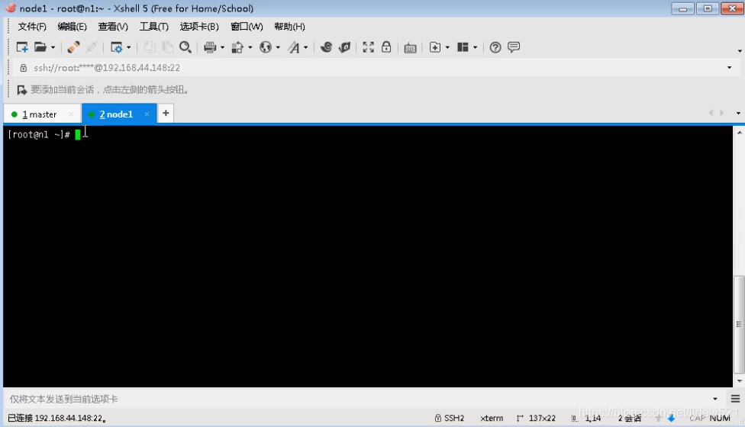Click the scroll tabs left arrow
The image size is (745, 427).
point(711,113)
